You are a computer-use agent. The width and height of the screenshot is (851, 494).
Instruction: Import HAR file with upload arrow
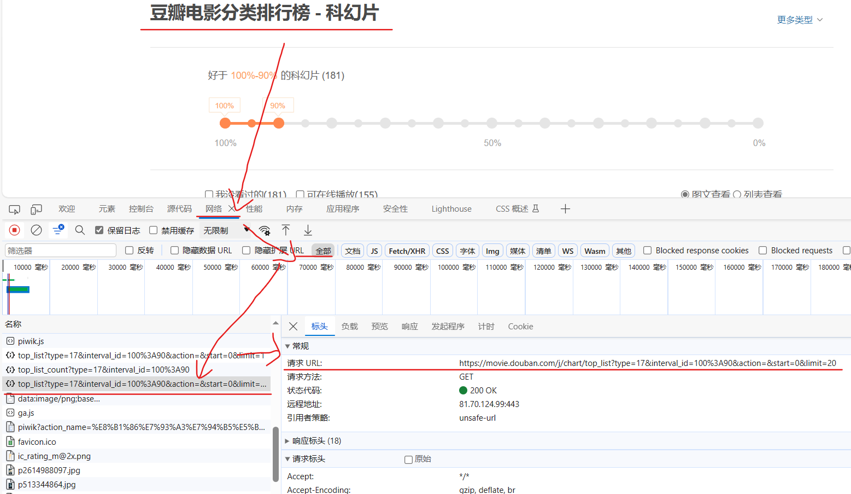tap(286, 230)
